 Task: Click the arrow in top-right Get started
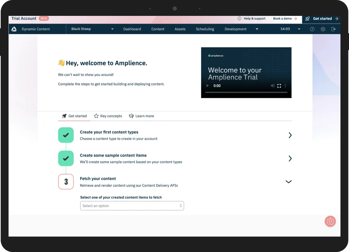[337, 19]
